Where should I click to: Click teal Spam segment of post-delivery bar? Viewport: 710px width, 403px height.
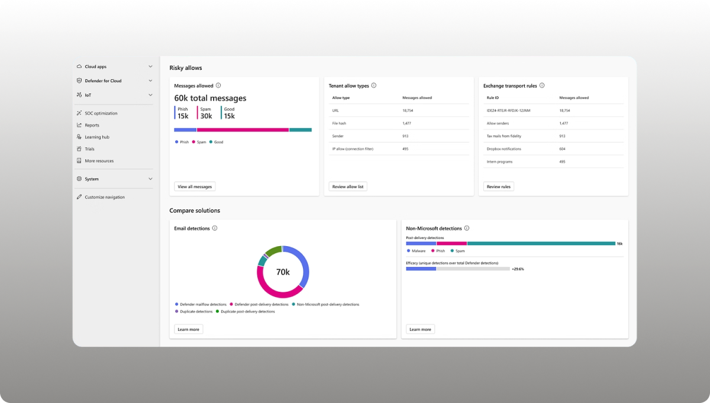[541, 243]
